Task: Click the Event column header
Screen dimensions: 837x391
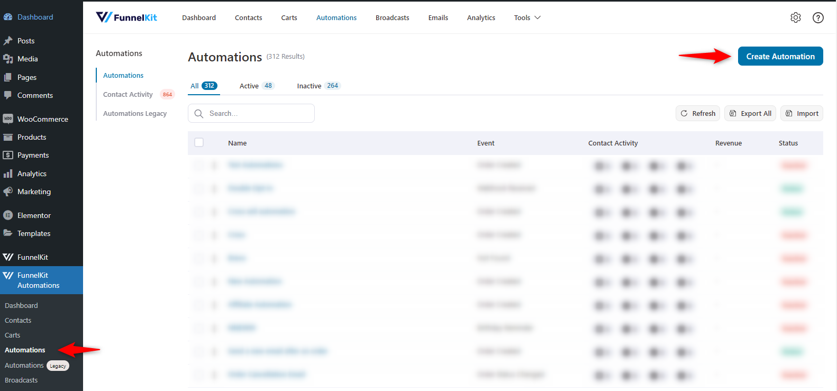Action: click(x=486, y=143)
